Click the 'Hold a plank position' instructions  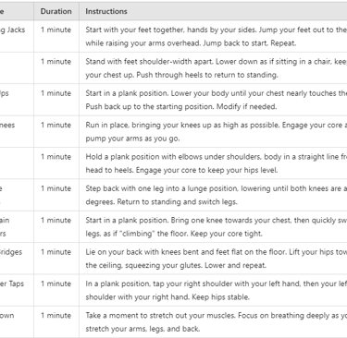pos(213,163)
